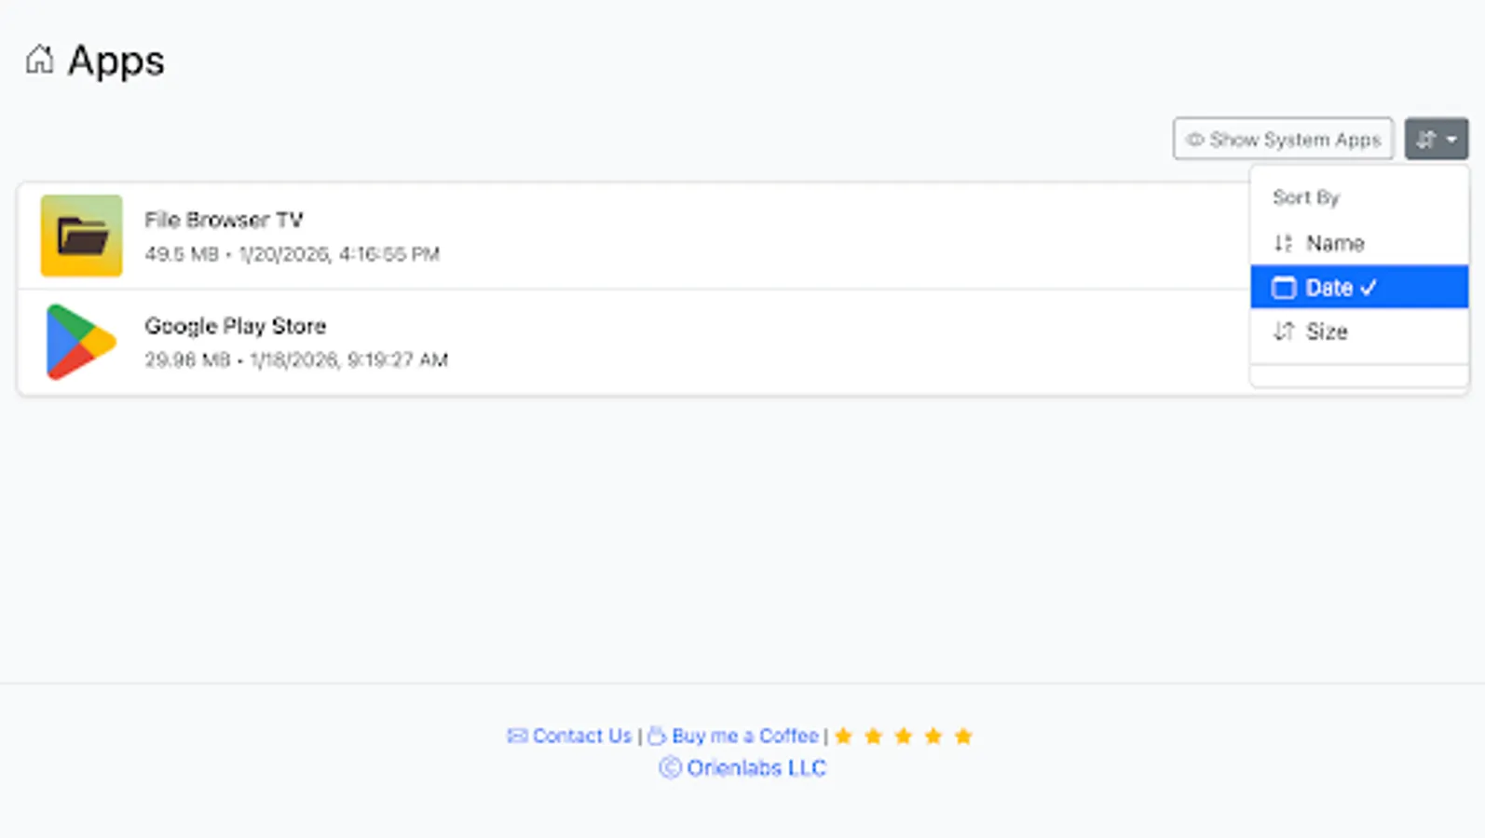
Task: Select the Date sort option
Action: tap(1359, 287)
